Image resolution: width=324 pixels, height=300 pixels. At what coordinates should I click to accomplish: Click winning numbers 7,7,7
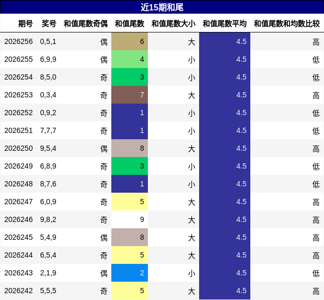[x=48, y=130]
